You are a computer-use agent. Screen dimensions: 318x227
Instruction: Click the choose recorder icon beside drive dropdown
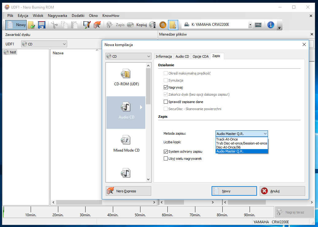[x=258, y=25]
